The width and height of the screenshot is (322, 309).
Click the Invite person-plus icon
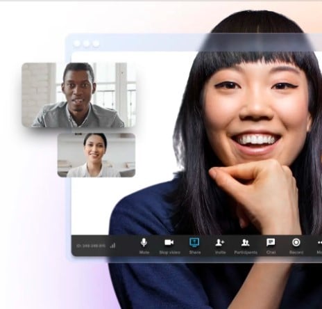(220, 243)
